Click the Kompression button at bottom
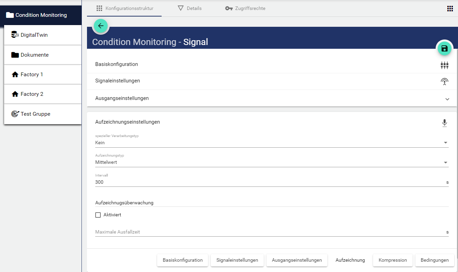Image resolution: width=458 pixels, height=272 pixels. (393, 260)
